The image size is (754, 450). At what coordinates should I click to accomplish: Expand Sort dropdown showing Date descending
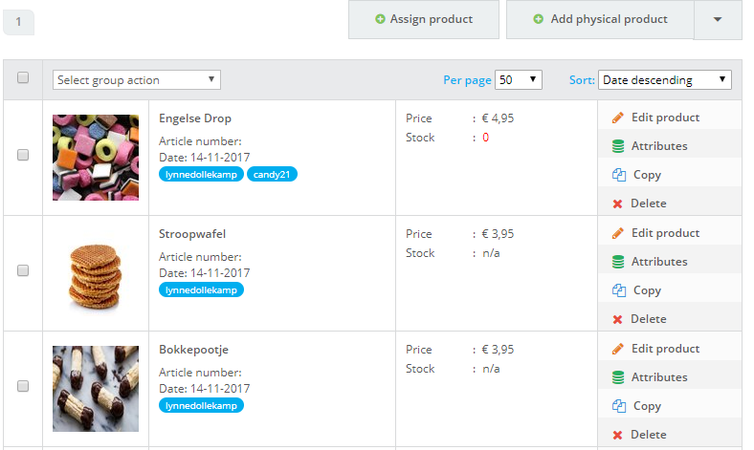click(665, 80)
